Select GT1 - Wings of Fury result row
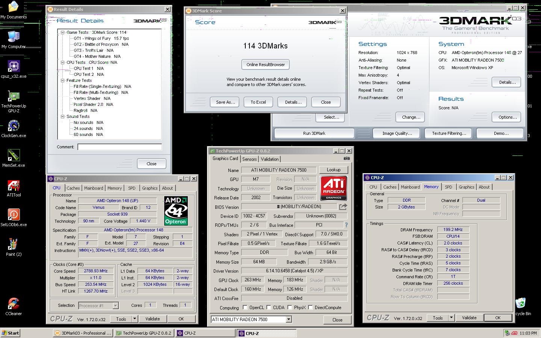The image size is (541, 338). tap(101, 38)
